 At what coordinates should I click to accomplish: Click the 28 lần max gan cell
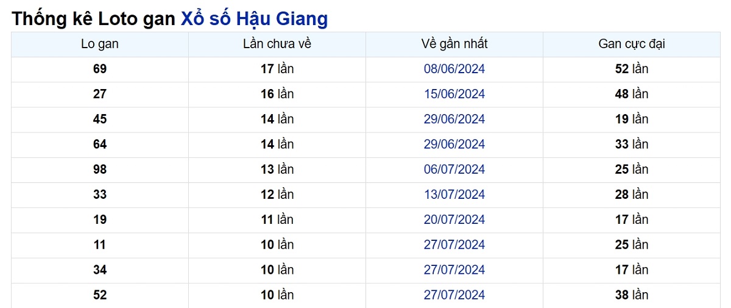(632, 195)
